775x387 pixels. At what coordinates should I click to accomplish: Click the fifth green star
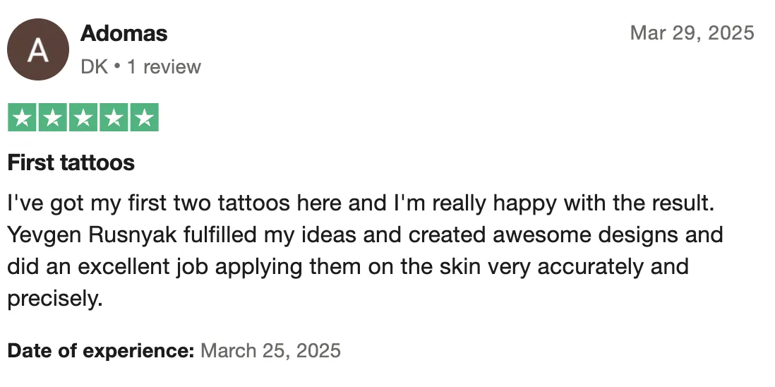click(x=144, y=117)
